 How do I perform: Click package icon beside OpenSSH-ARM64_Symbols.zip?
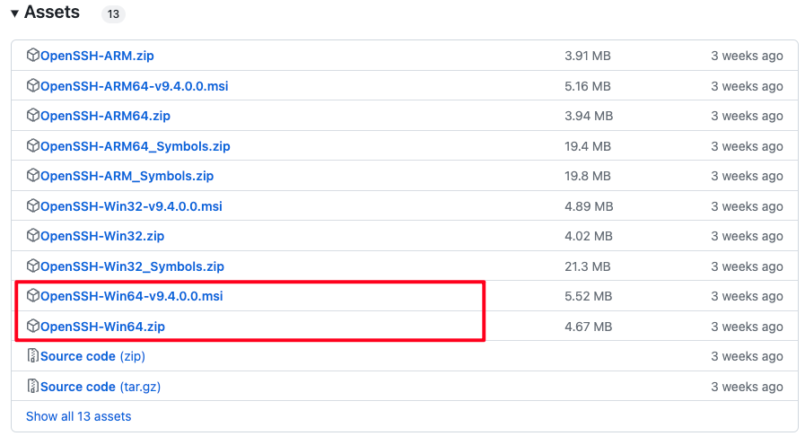click(33, 145)
